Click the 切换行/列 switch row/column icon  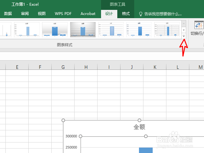point(199,25)
